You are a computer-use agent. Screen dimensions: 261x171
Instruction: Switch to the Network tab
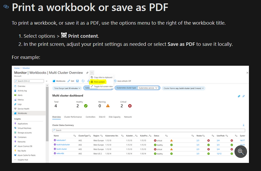(128, 117)
